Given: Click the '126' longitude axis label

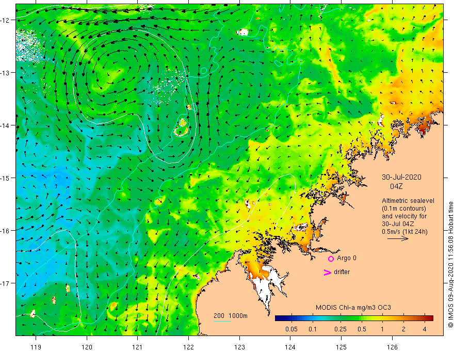Looking at the screenshot, I should coord(392,347).
